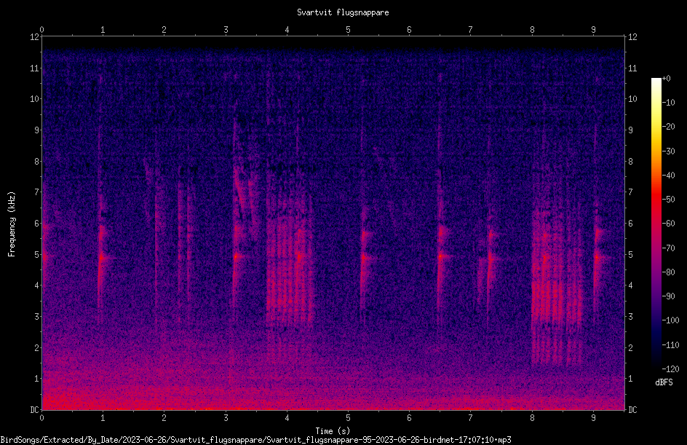
Task: Select the 'Frequency (kHz)' axis label
Action: (x=12, y=224)
